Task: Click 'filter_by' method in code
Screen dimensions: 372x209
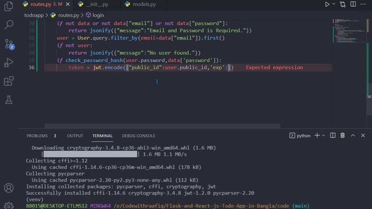Action: 124,38
